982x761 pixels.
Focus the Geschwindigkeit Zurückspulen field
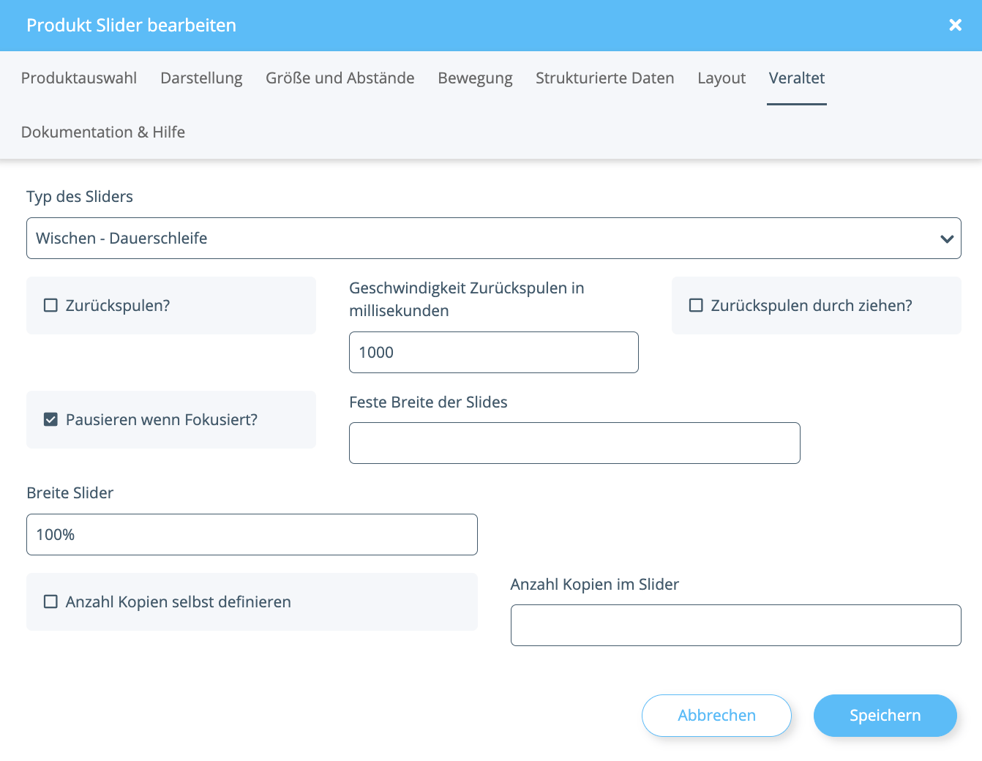[494, 353]
